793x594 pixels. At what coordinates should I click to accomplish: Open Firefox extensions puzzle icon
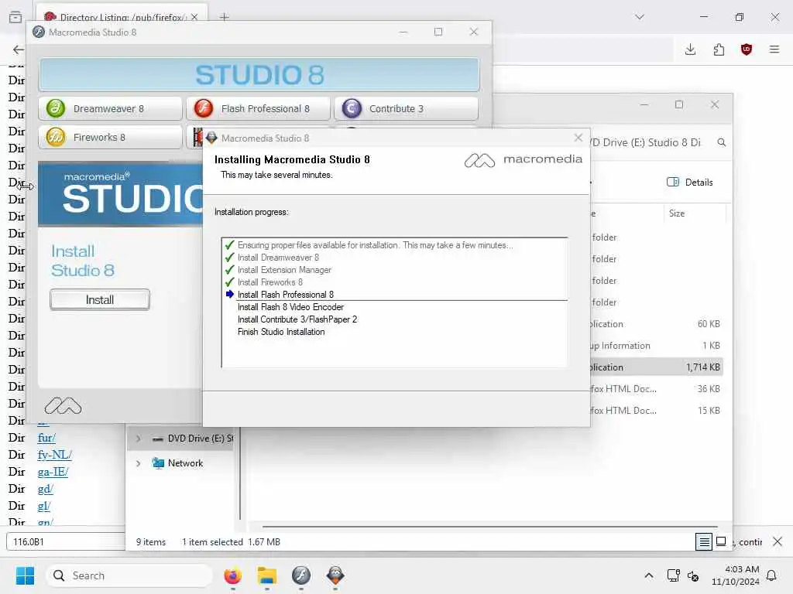pyautogui.click(x=719, y=49)
